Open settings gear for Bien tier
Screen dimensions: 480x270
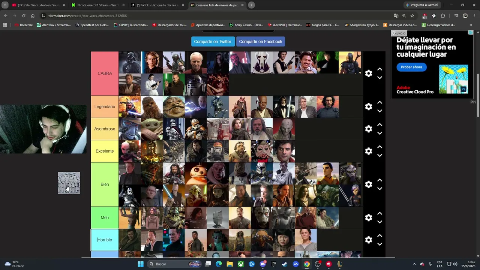tap(369, 184)
